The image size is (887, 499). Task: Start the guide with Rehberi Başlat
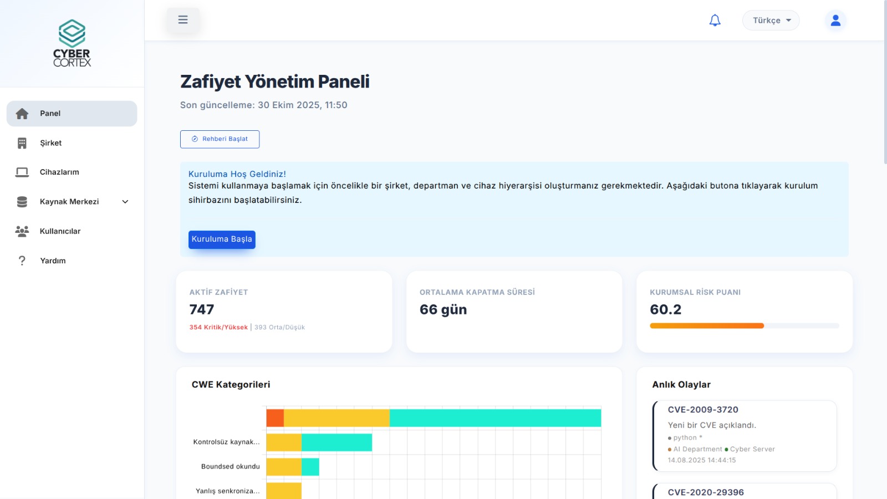tap(220, 139)
